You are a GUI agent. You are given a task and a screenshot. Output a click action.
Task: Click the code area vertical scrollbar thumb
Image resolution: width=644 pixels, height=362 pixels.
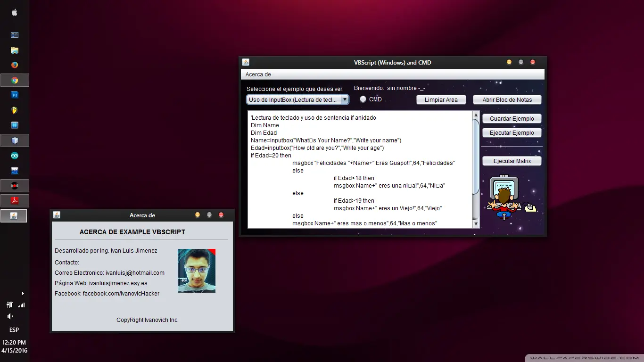point(476,156)
